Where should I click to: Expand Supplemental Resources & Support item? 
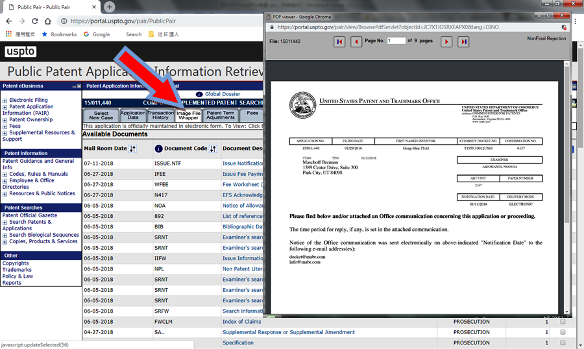click(x=5, y=133)
